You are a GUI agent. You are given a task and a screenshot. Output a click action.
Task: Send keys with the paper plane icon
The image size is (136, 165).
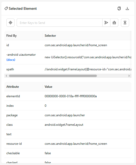[x=106, y=23]
